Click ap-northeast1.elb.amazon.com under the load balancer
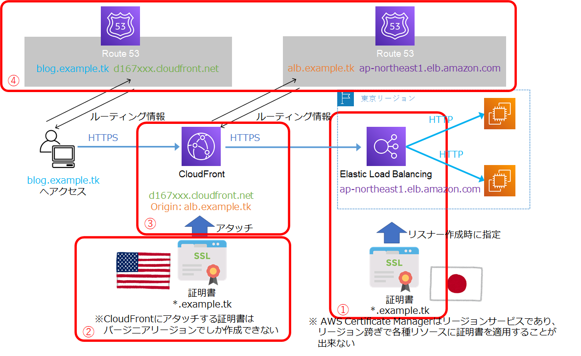This screenshot has width=581, height=356. pyautogui.click(x=410, y=189)
